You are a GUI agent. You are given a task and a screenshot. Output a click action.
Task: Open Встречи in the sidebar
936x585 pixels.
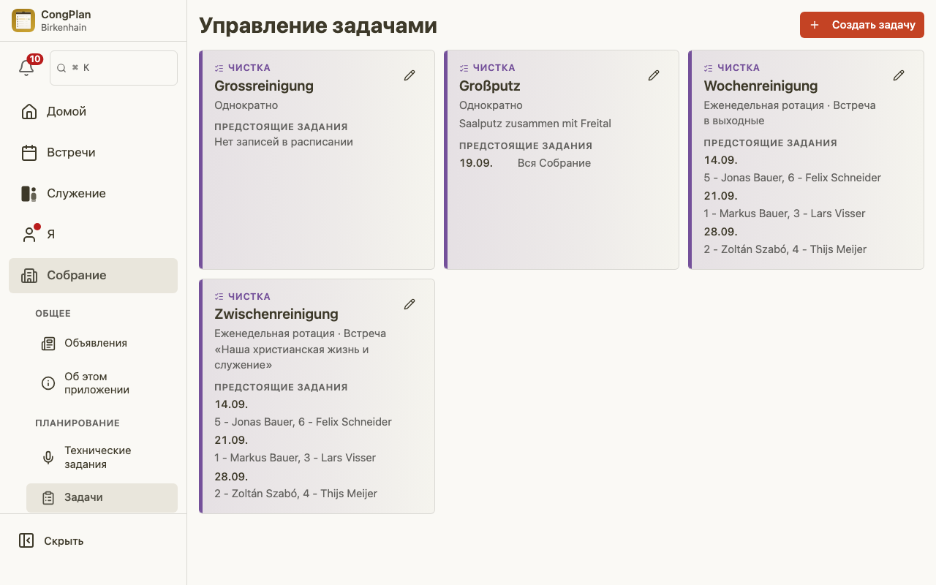(x=93, y=153)
